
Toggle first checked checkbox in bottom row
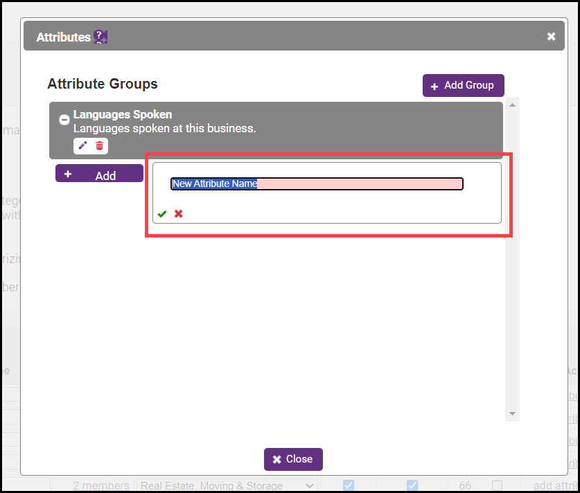click(x=349, y=485)
